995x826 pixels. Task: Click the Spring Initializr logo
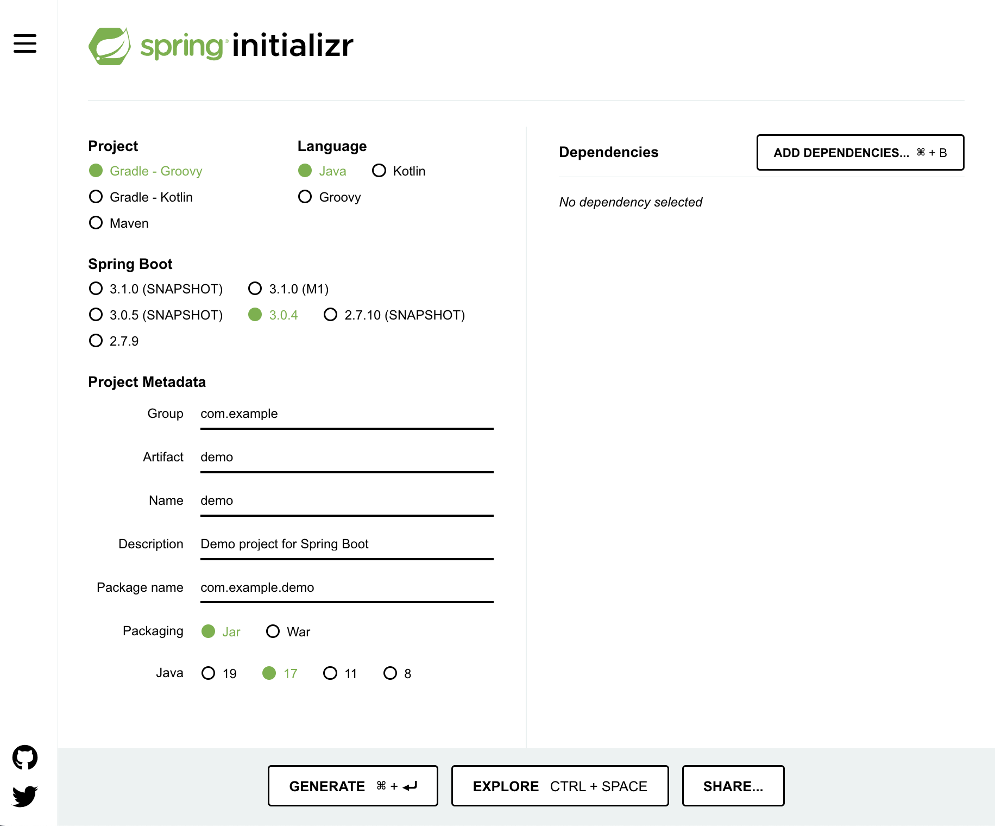point(221,46)
